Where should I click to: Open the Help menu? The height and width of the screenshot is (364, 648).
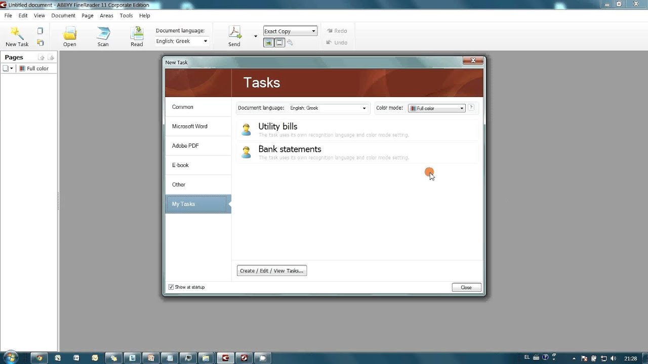click(x=145, y=16)
